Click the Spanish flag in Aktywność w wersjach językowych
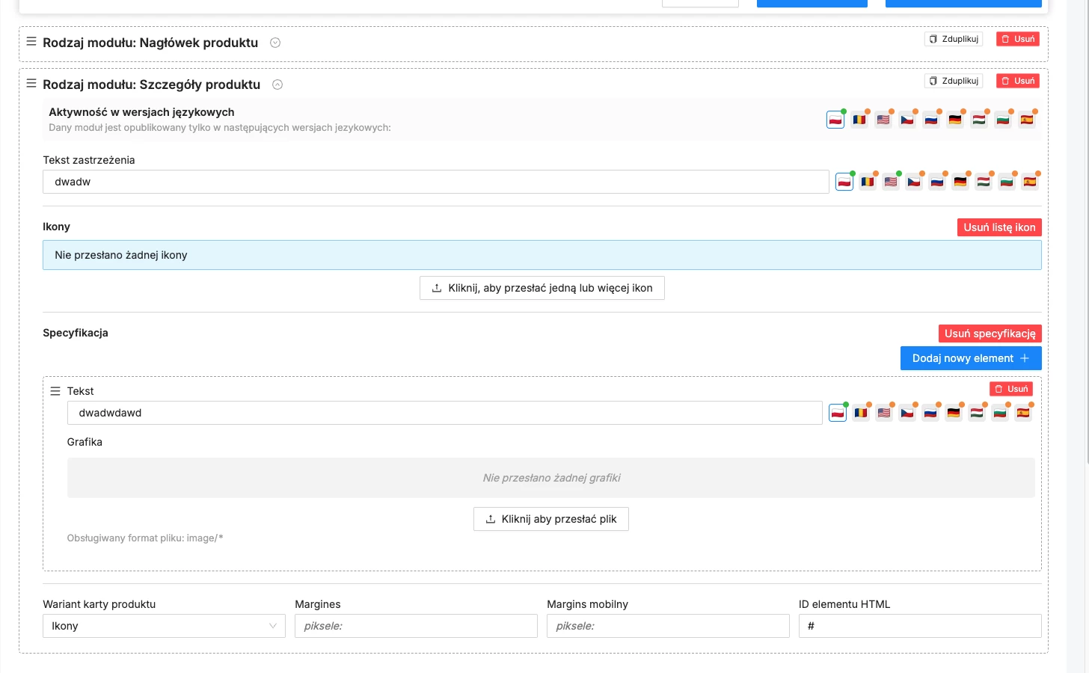Viewport: 1089px width, 673px height. coord(1027,120)
